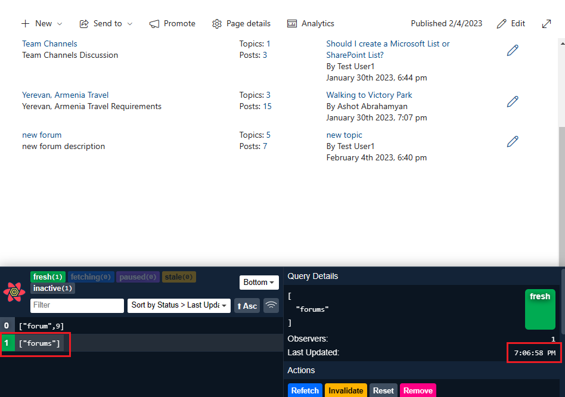565x397 pixels.
Task: Toggle the fresh(1) status filter
Action: pyautogui.click(x=48, y=277)
